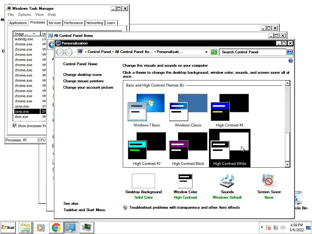Click the None link under Screen Saver
The image size is (312, 234).
point(269,197)
